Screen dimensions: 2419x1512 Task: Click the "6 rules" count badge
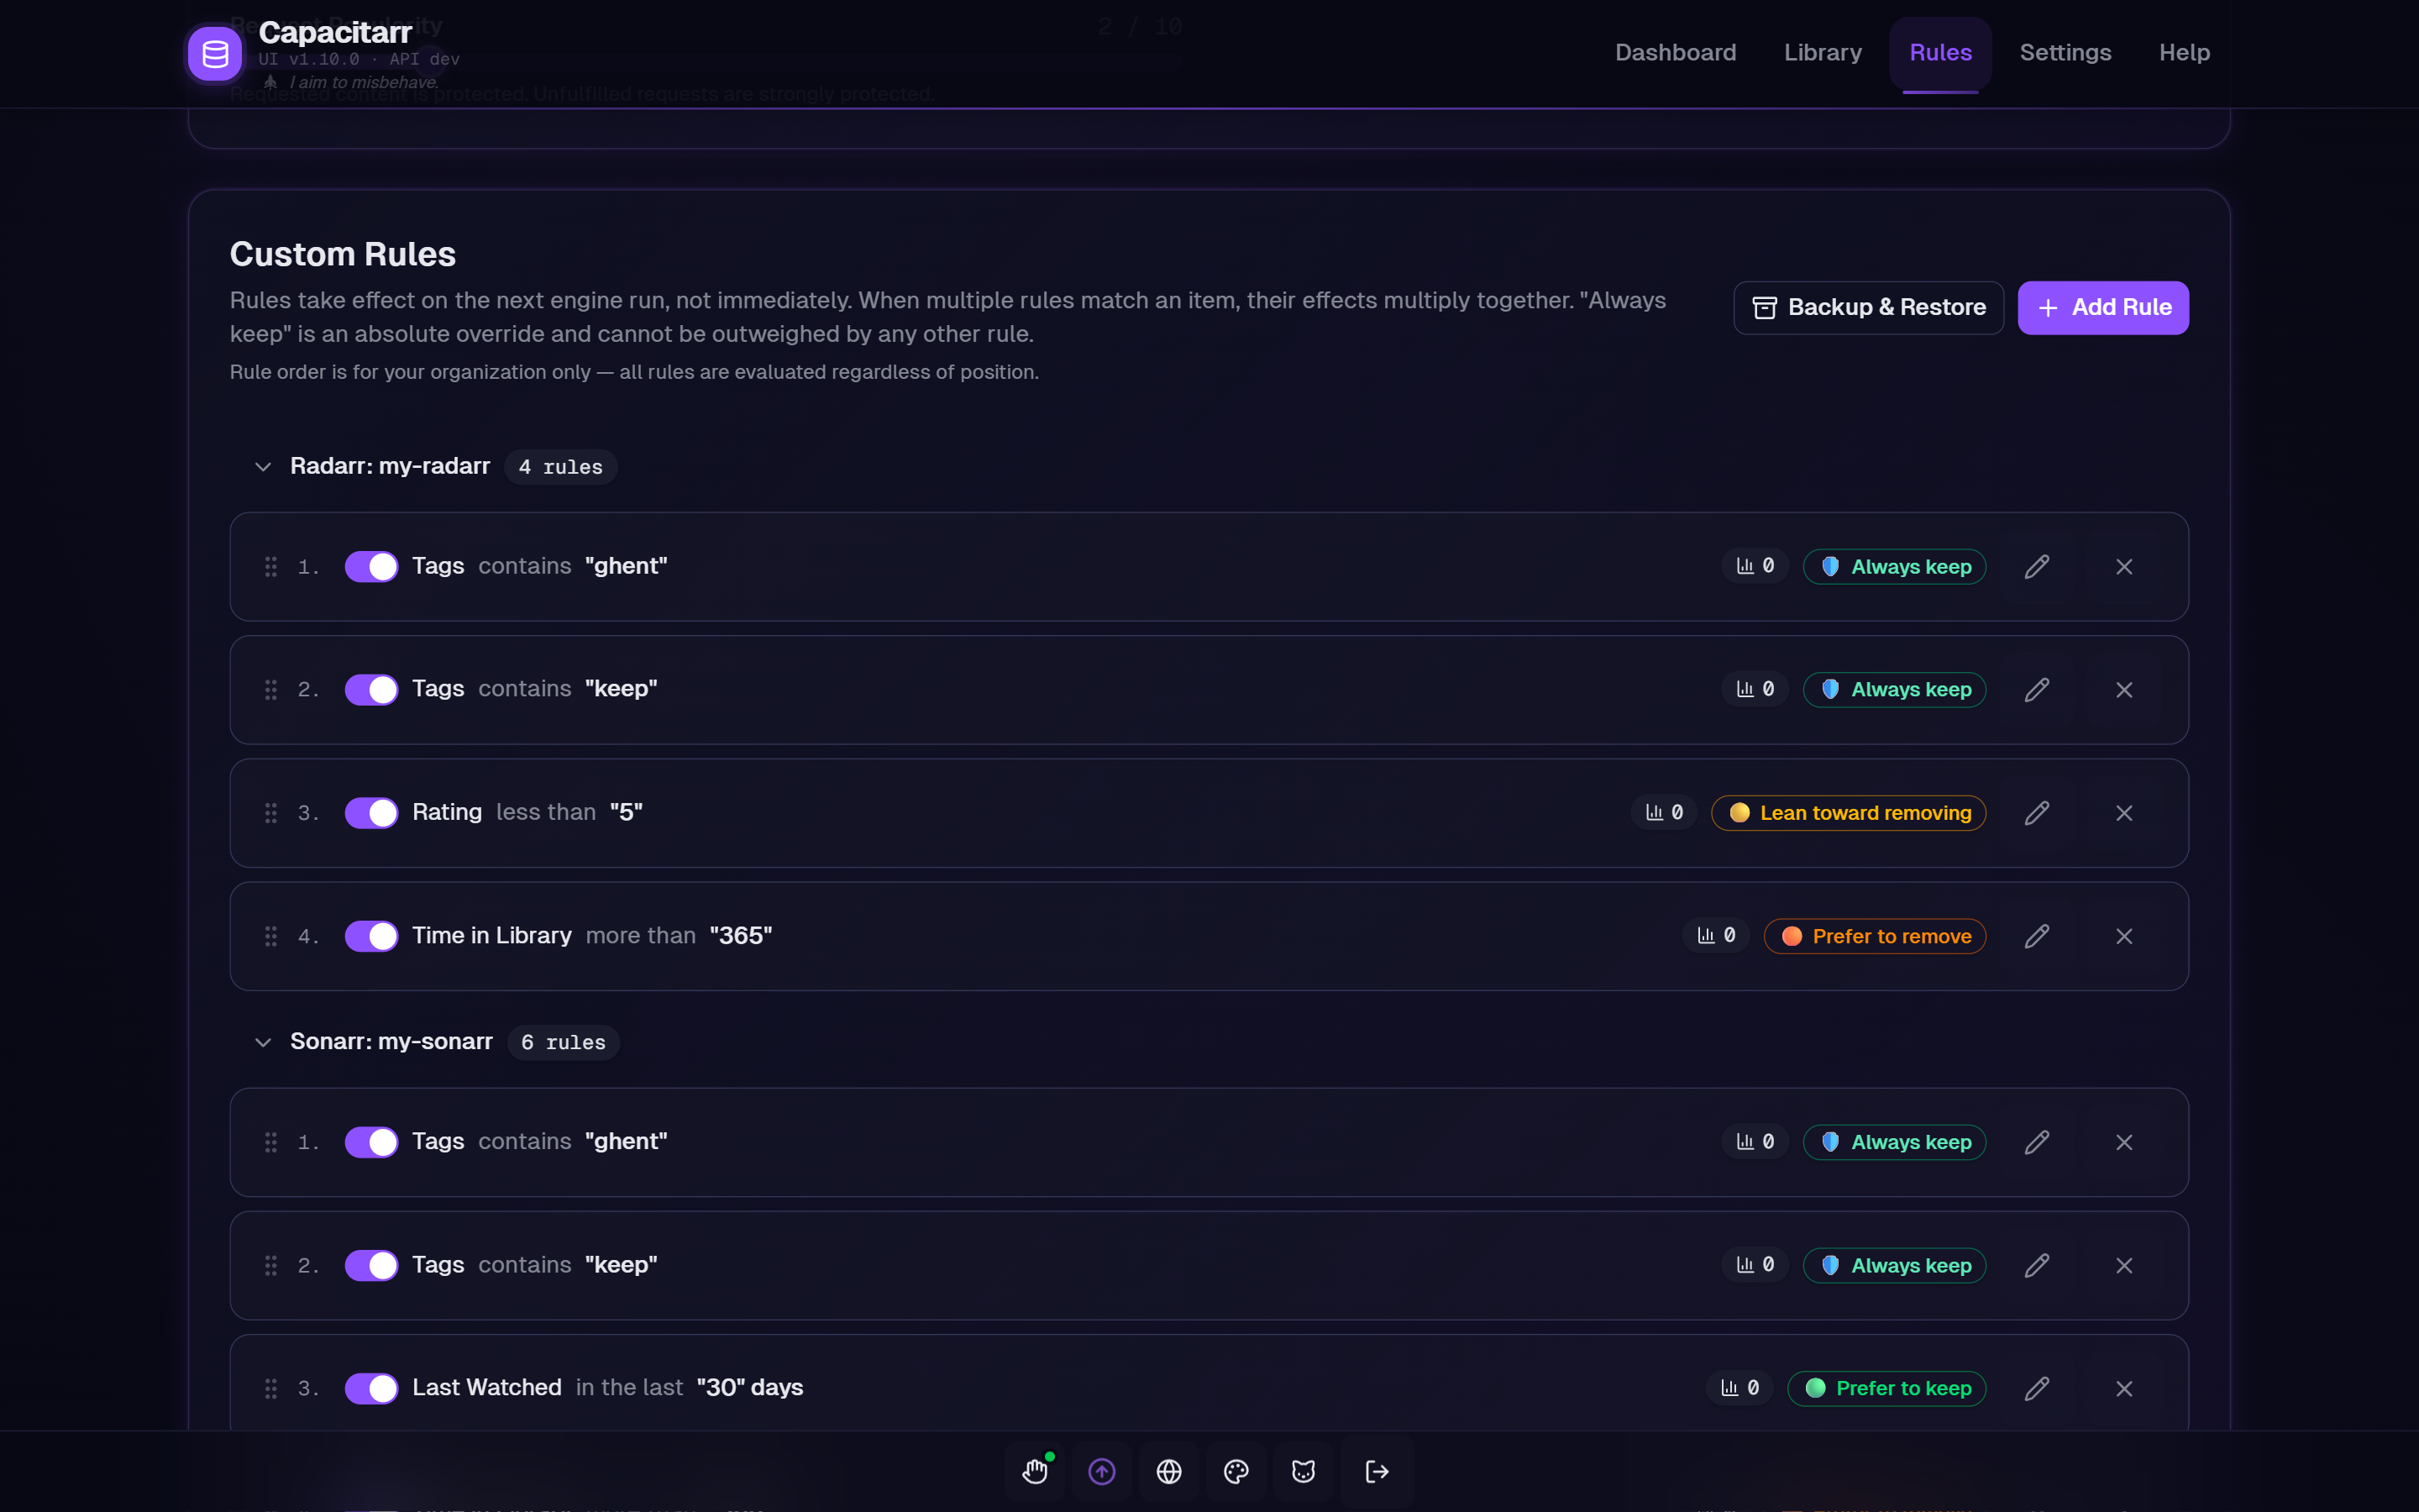click(x=563, y=1042)
